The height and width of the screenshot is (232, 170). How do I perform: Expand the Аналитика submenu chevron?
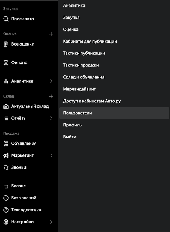51,81
